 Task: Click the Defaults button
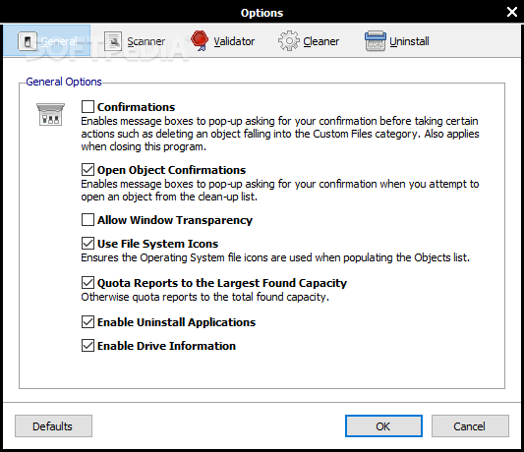pos(53,425)
